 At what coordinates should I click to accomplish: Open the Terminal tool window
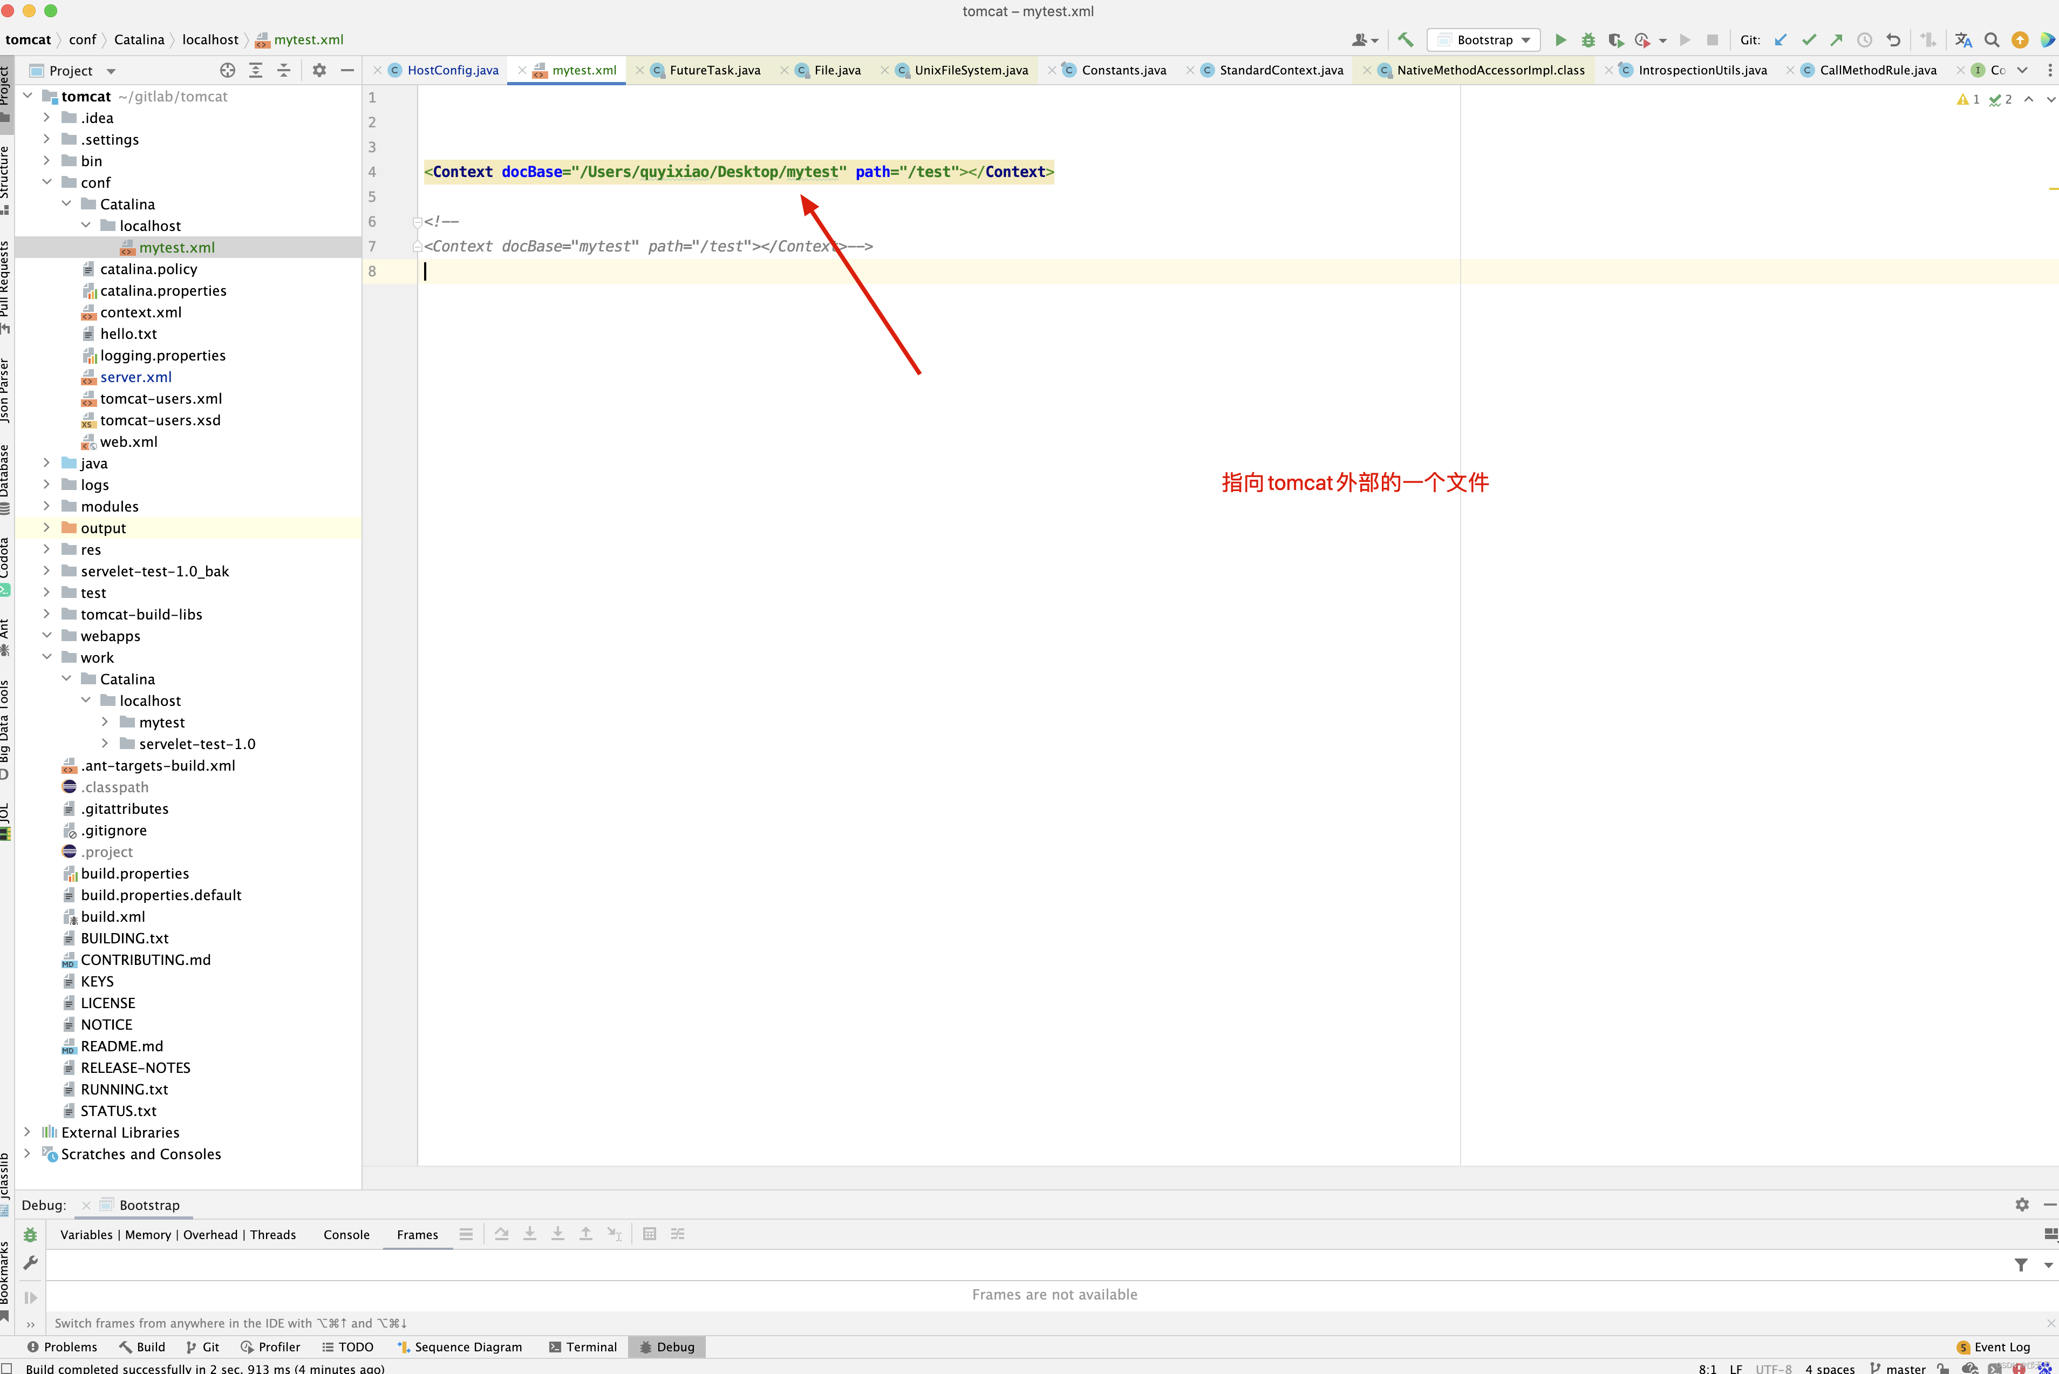pyautogui.click(x=583, y=1347)
